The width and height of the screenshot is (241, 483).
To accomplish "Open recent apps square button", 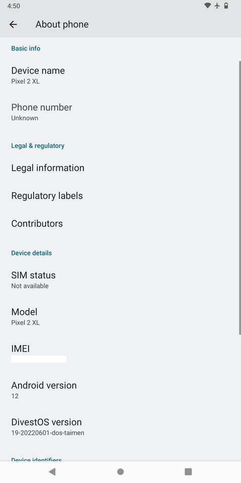I will click(188, 471).
